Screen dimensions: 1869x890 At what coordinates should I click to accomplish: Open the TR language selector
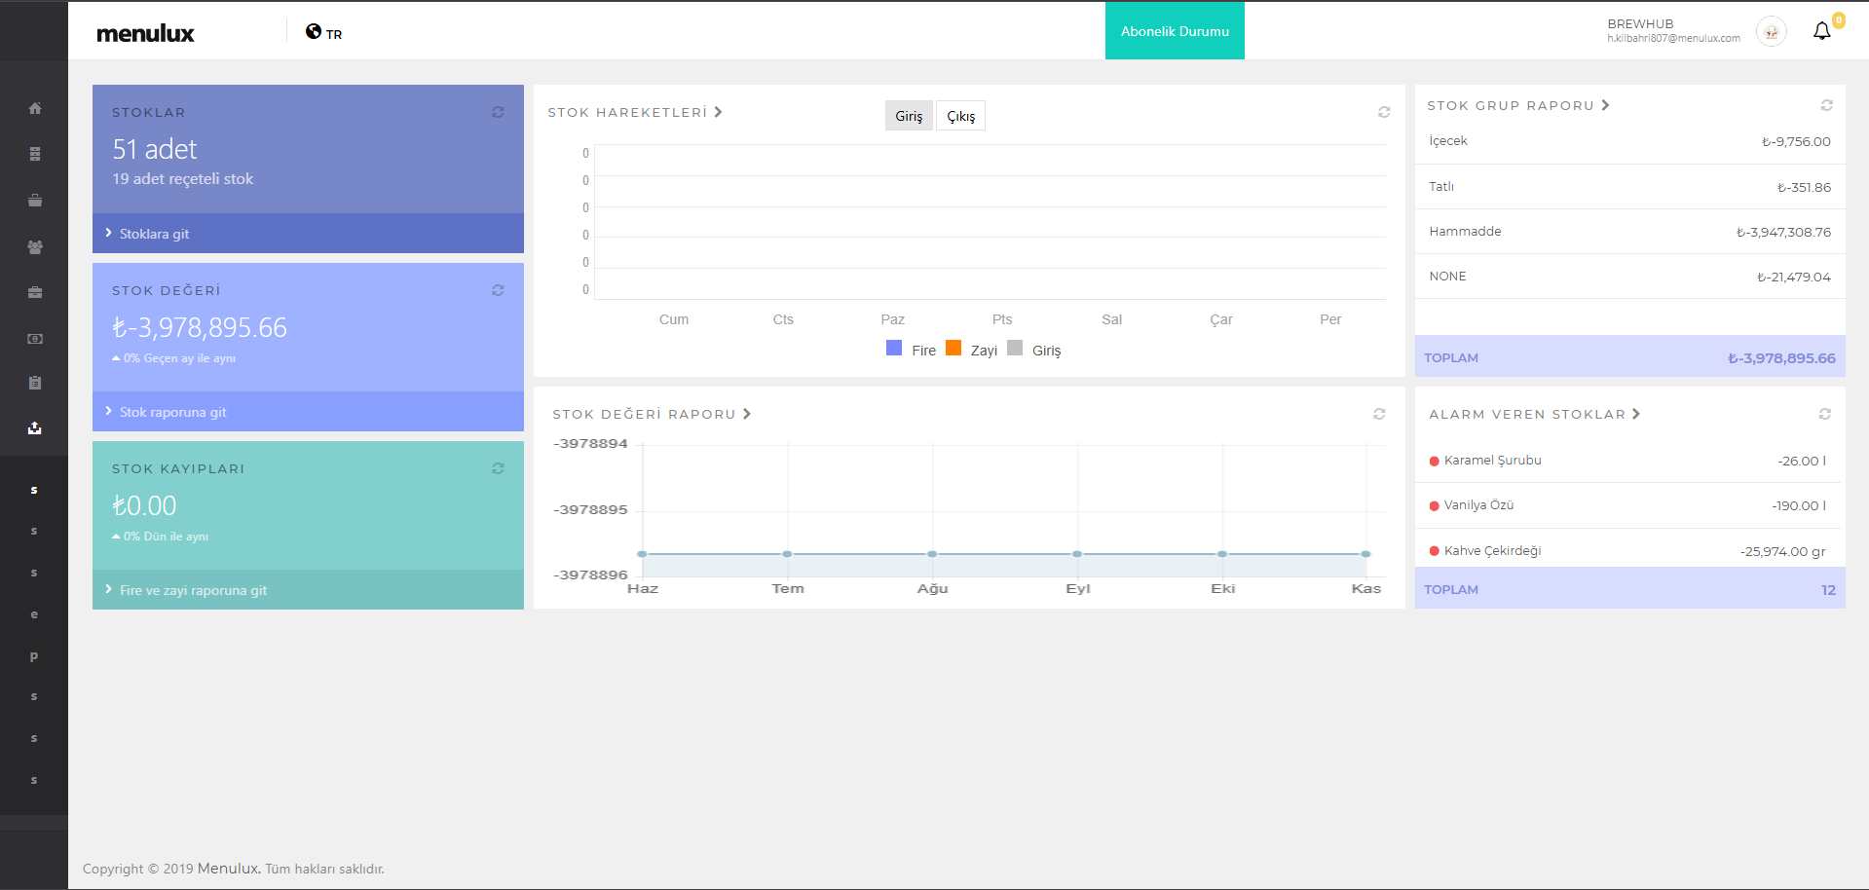[x=324, y=33]
